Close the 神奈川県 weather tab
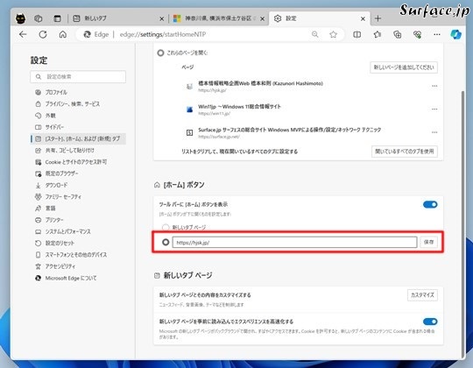This screenshot has height=368, width=473. click(x=263, y=18)
